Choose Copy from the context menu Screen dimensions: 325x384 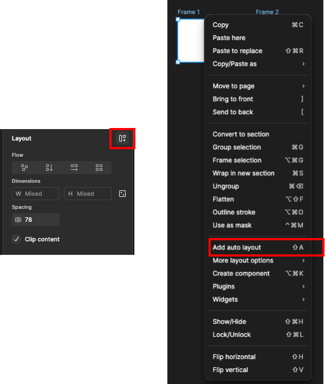[x=258, y=25]
